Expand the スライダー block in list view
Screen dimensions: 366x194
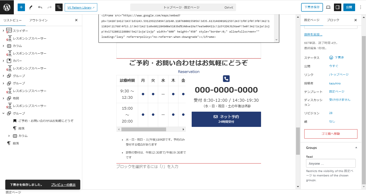(3, 31)
